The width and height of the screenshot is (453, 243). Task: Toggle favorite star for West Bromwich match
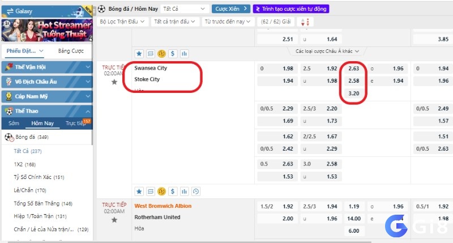coord(114,220)
